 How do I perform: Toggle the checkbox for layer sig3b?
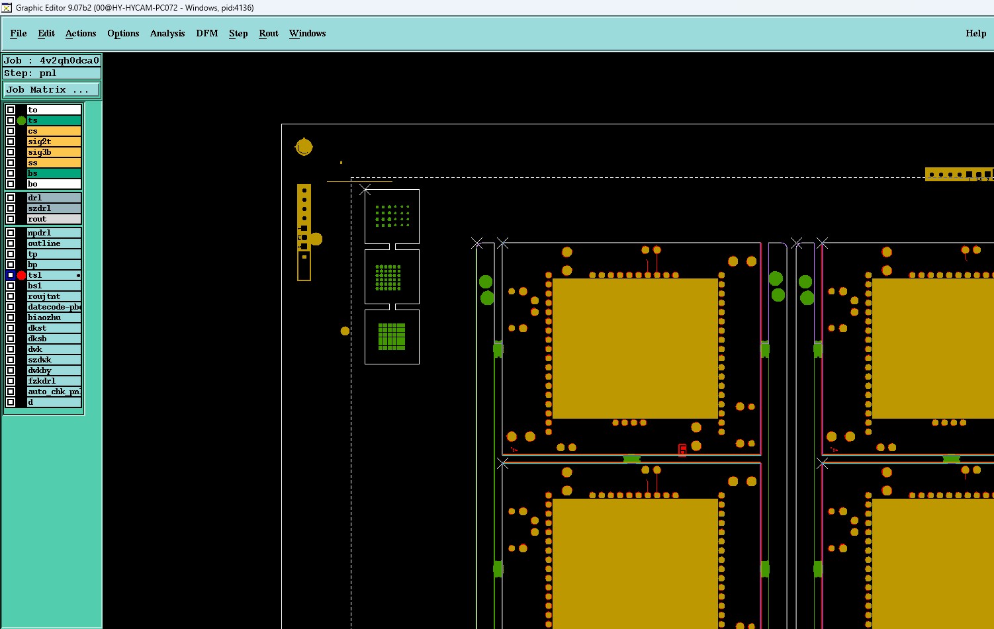pyautogui.click(x=11, y=152)
